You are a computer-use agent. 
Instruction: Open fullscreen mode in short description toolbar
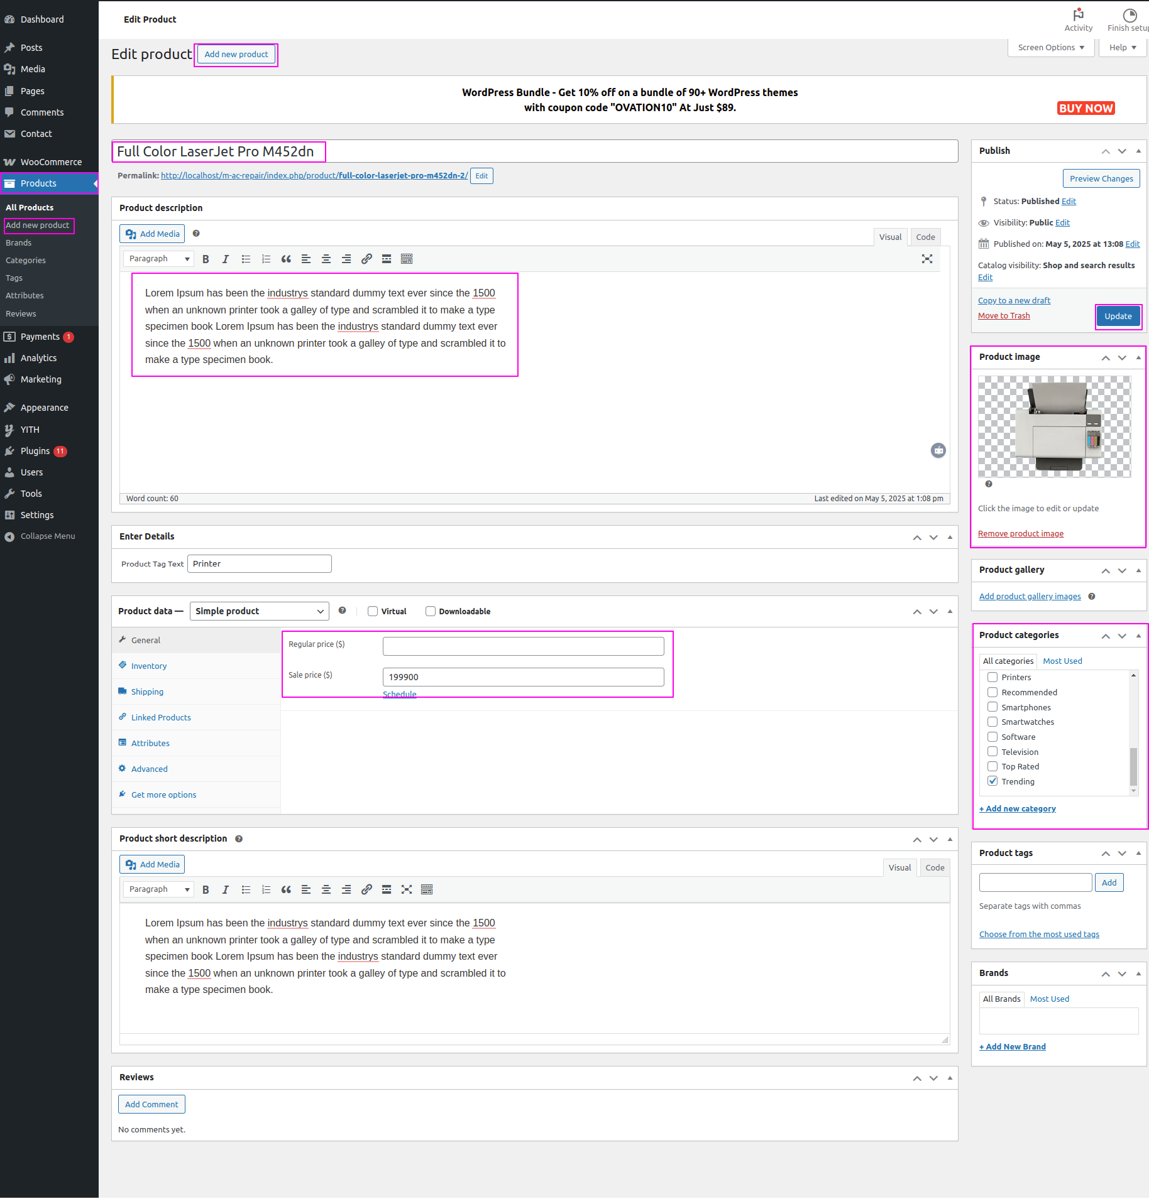click(407, 889)
